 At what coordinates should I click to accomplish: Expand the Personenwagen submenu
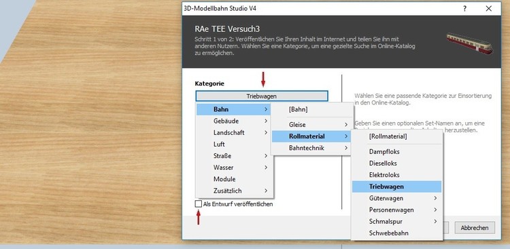(x=396, y=210)
